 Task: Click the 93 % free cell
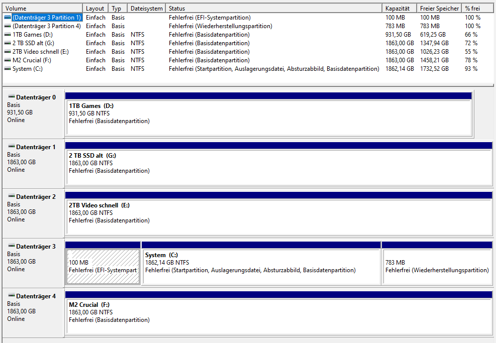(471, 69)
